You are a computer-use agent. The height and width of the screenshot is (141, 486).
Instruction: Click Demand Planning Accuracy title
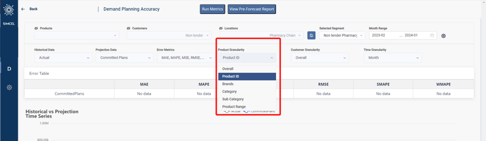[x=131, y=9]
